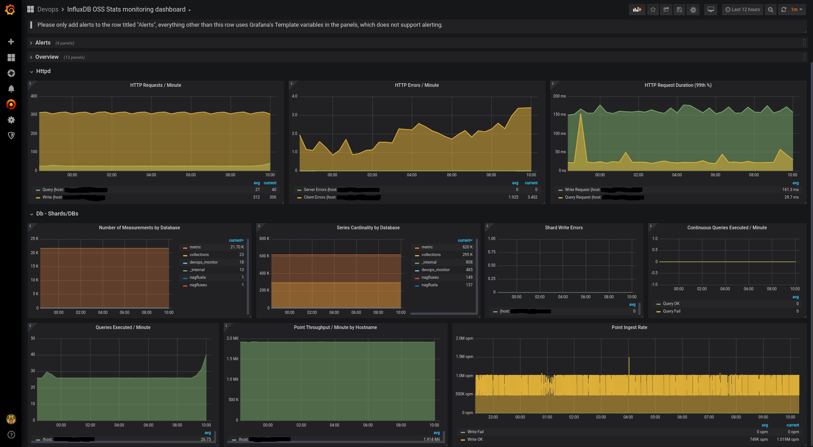
Task: Go to Devops folder breadcrumb
Action: tap(48, 9)
